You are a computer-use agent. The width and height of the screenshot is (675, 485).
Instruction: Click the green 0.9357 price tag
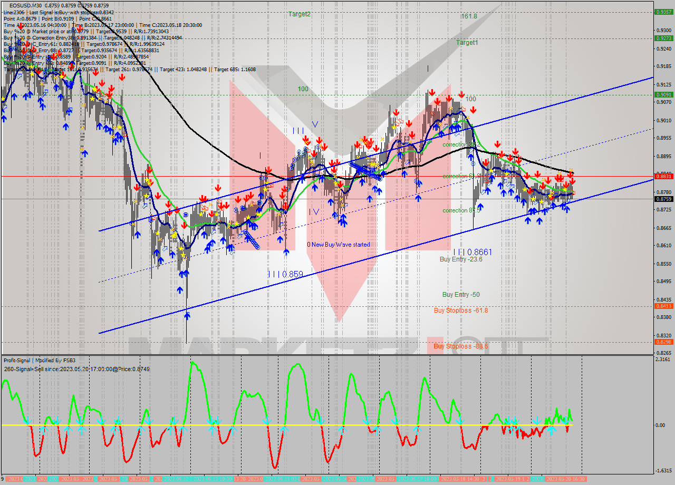tap(663, 12)
